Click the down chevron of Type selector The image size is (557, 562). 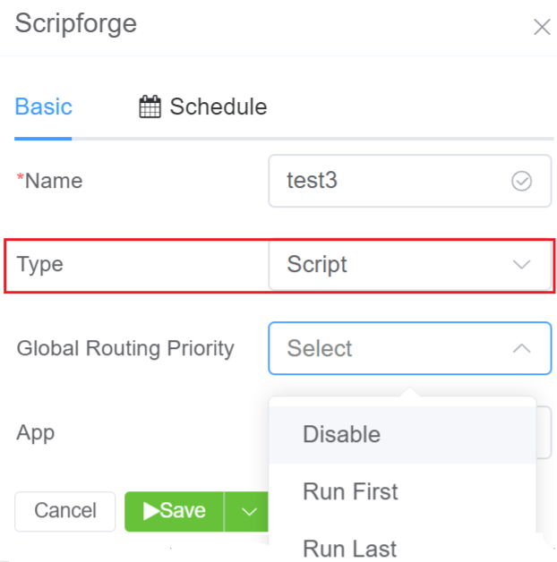point(521,265)
